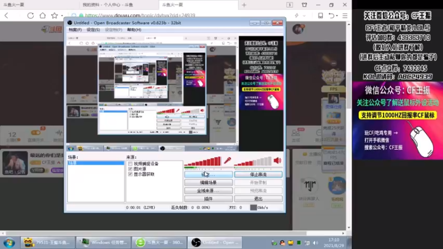
Task: Open 全域来源 global sources
Action: [209, 191]
